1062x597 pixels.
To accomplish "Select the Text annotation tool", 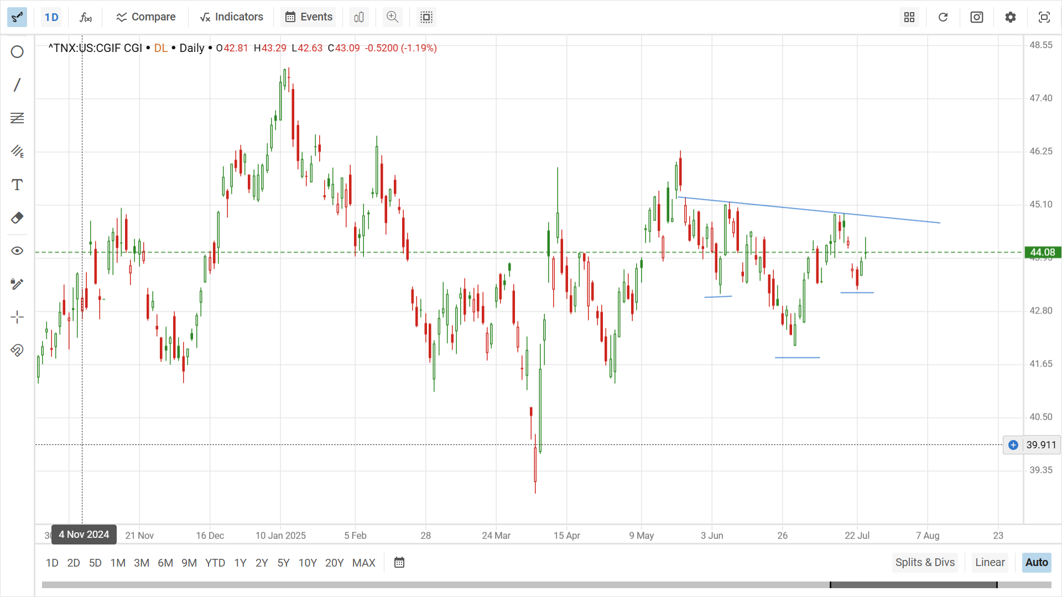I will (17, 185).
